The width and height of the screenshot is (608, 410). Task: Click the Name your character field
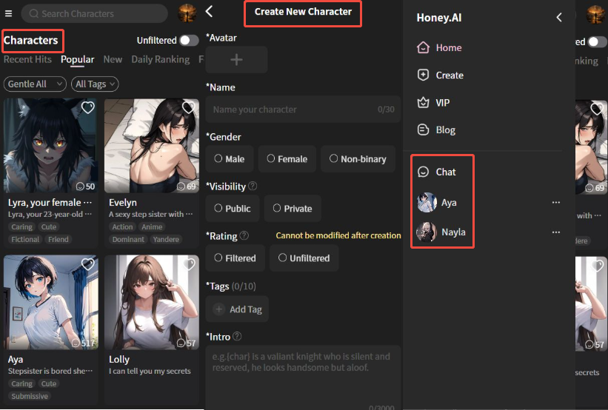point(293,110)
